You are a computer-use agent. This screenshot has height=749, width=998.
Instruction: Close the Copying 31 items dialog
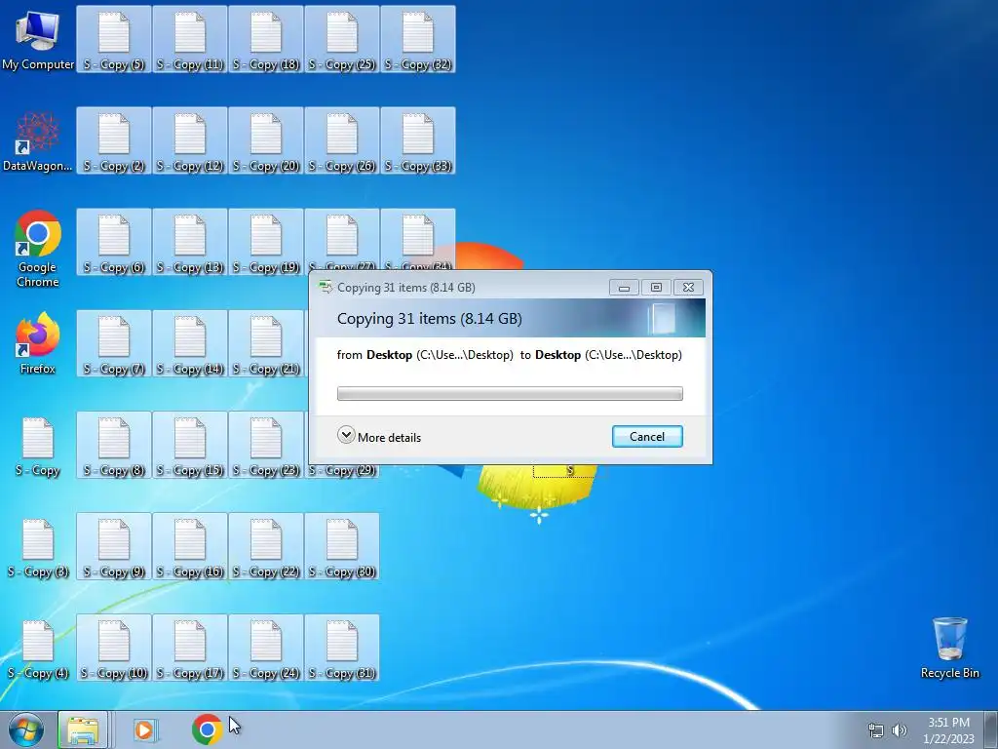688,288
